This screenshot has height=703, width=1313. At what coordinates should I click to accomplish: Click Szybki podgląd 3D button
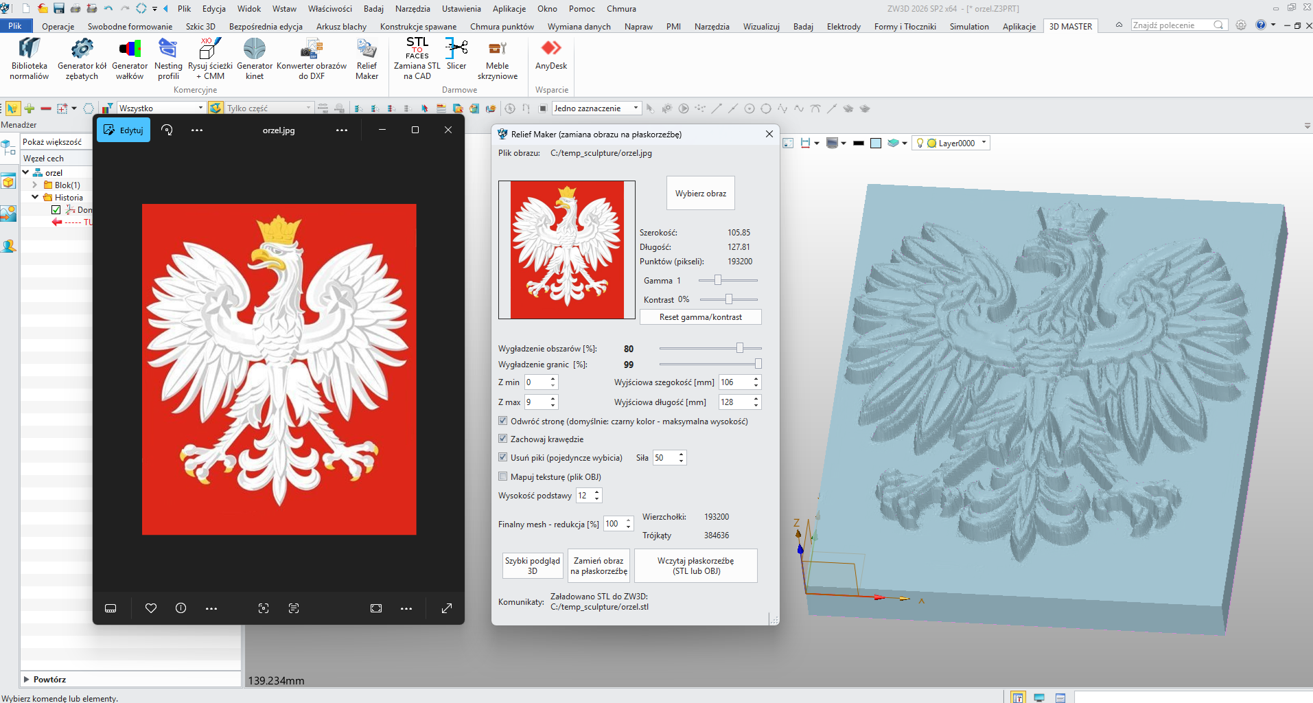tap(533, 566)
